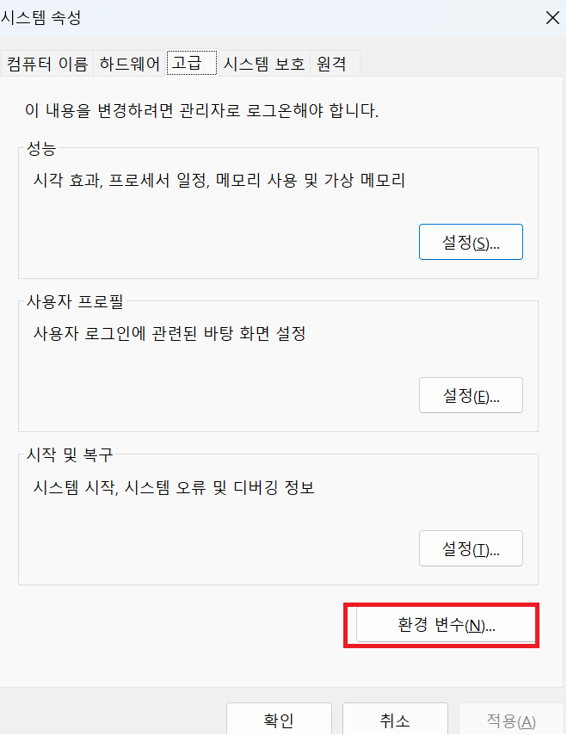Screen dimensions: 567x742
Task: Select the 고급 tab
Action: pyautogui.click(x=192, y=63)
